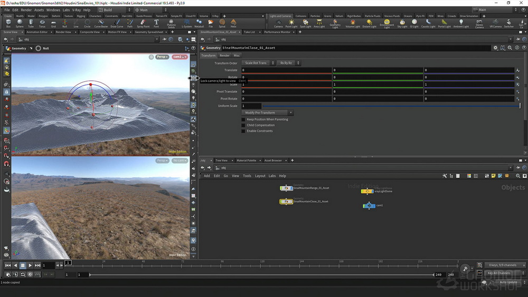Add an Environment Light

coord(386,24)
